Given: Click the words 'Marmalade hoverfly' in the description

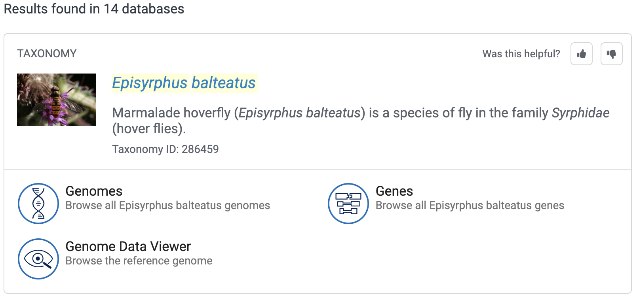Looking at the screenshot, I should [171, 113].
